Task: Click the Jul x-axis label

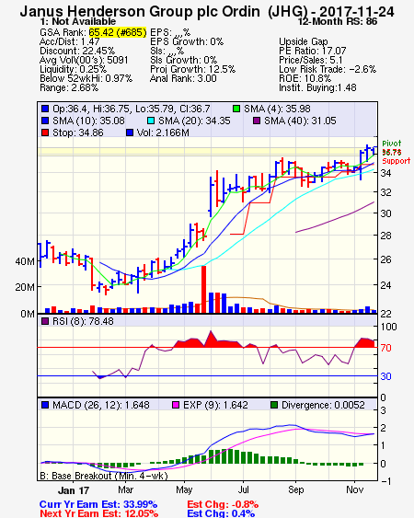Action: pyautogui.click(x=243, y=489)
